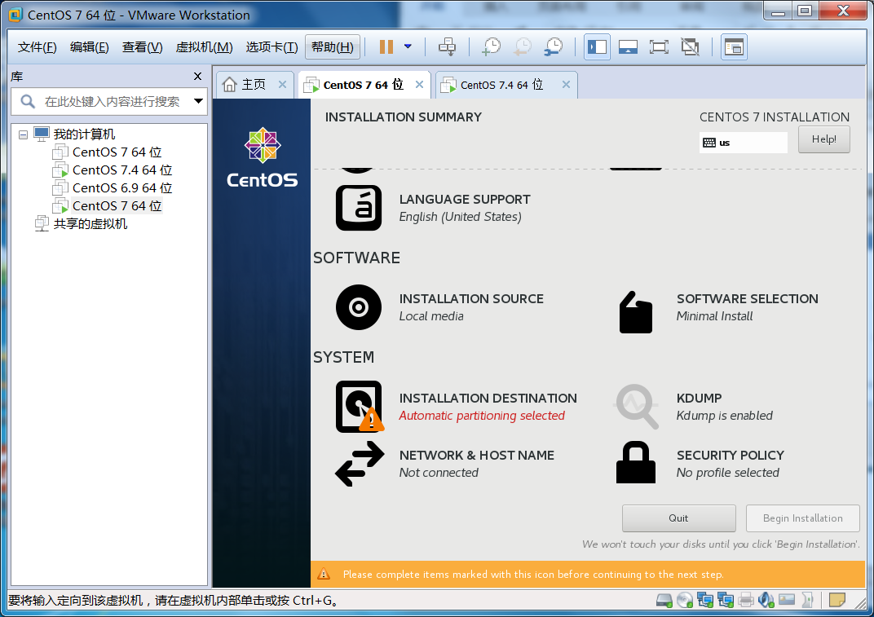Show the thumbnail bar
874x617 pixels.
coord(628,46)
